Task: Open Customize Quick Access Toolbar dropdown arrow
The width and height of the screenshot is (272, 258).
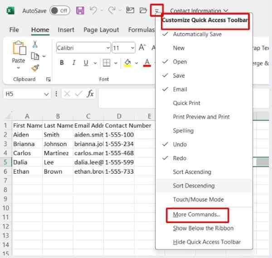Action: click(157, 11)
